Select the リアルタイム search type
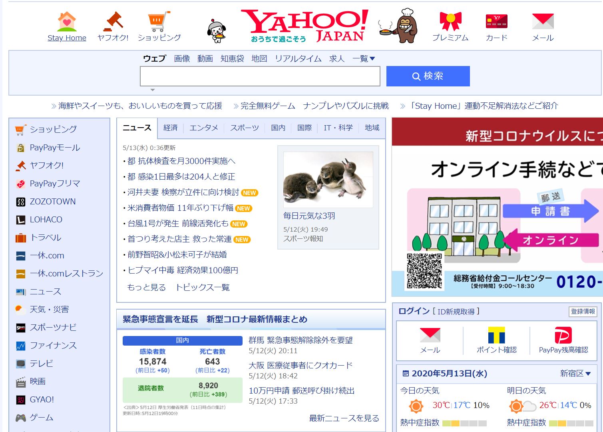The image size is (603, 432). point(298,58)
